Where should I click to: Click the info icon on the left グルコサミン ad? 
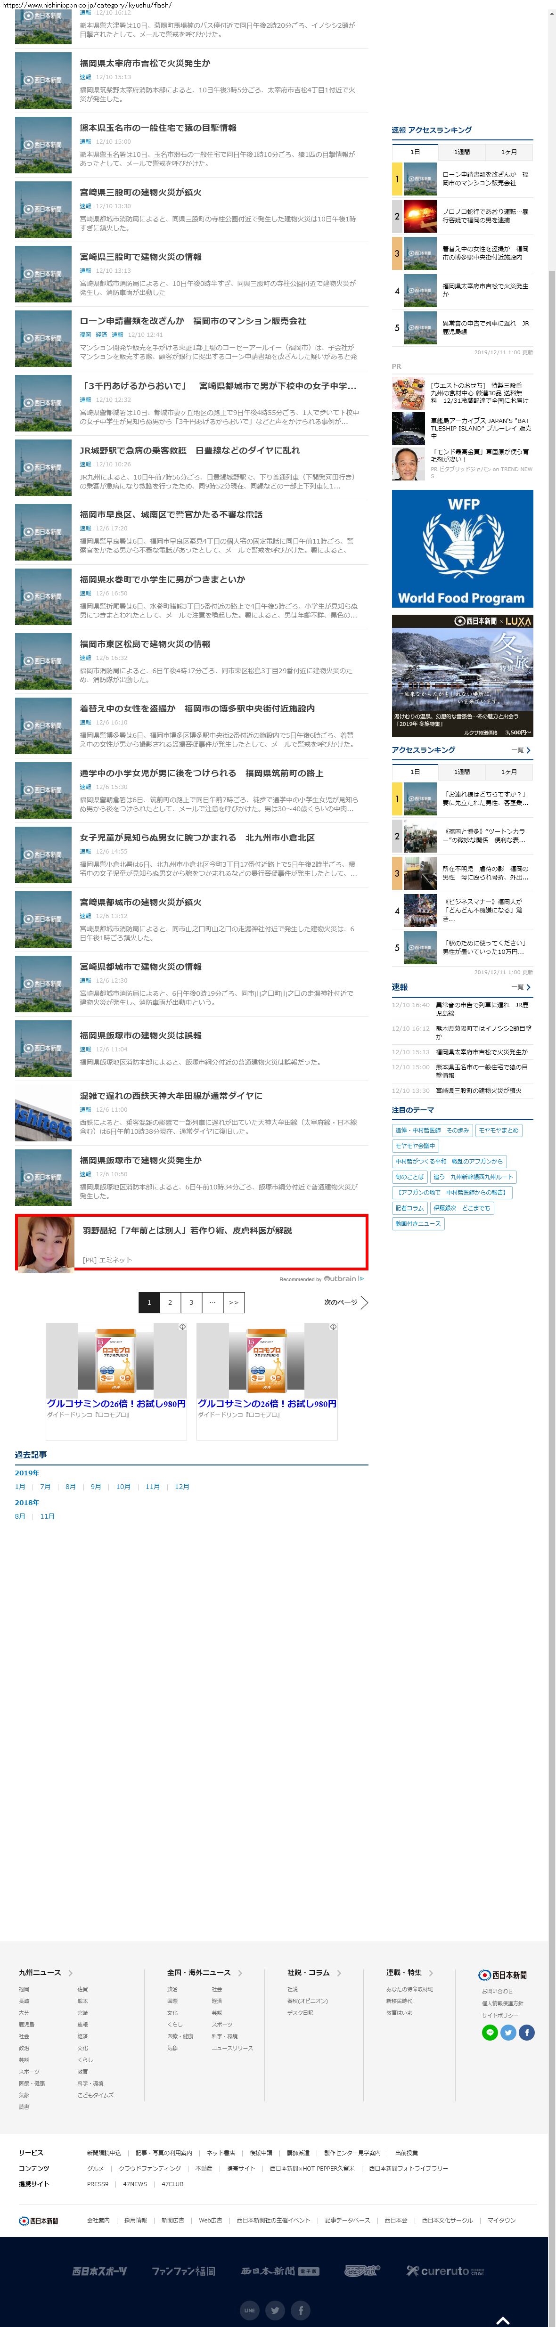[x=182, y=1327]
